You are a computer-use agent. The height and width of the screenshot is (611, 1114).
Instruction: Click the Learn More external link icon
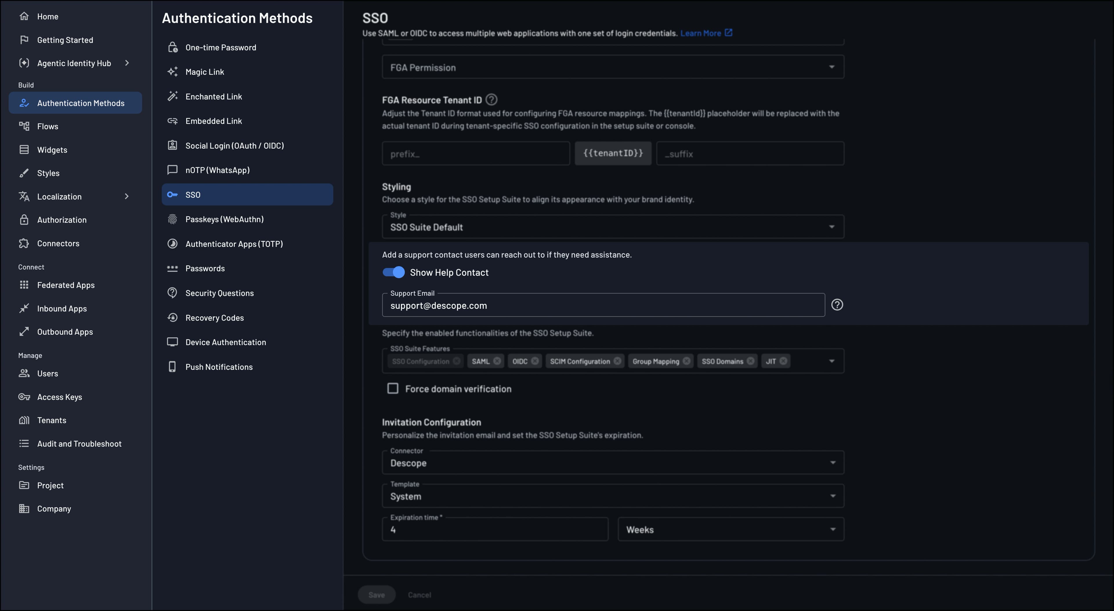point(728,33)
